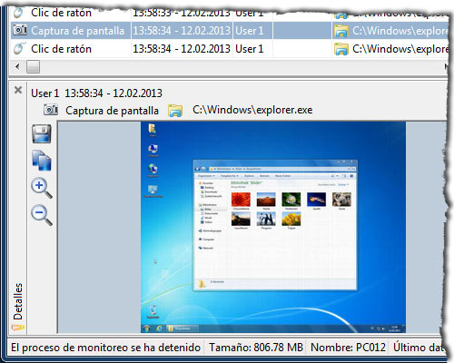
Task: Click the folder icon beside C:\Windows\explorer.exe in details
Action: point(175,111)
